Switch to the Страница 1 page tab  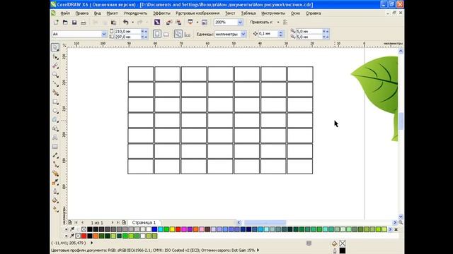(144, 223)
